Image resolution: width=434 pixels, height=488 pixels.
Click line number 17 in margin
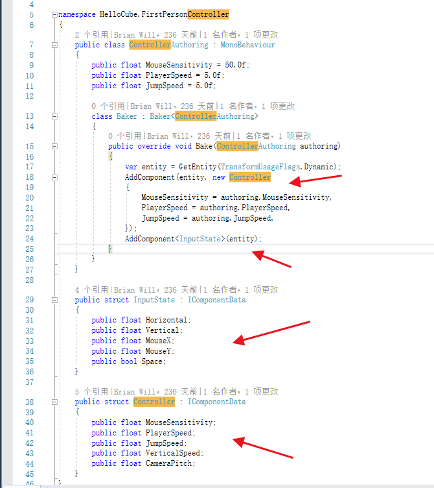[30, 167]
